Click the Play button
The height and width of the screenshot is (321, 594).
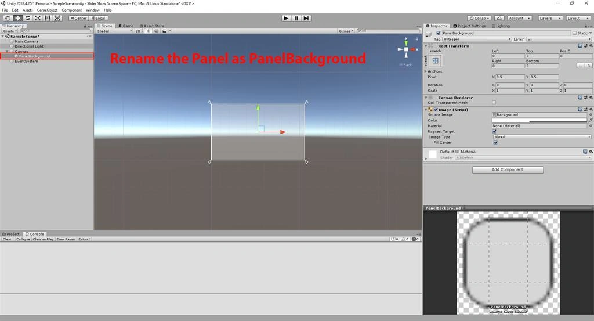pos(286,18)
